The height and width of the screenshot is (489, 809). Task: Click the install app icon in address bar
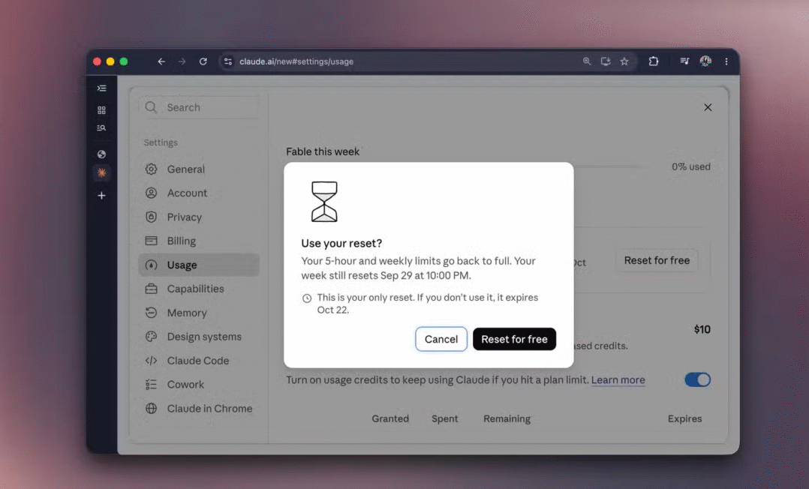pos(606,61)
